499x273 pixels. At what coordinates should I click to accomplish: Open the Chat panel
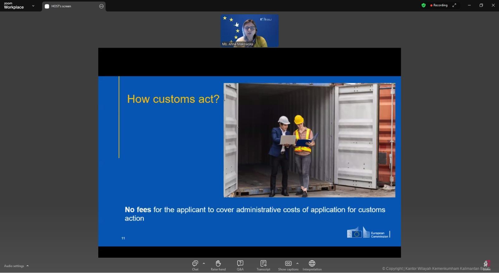click(195, 265)
